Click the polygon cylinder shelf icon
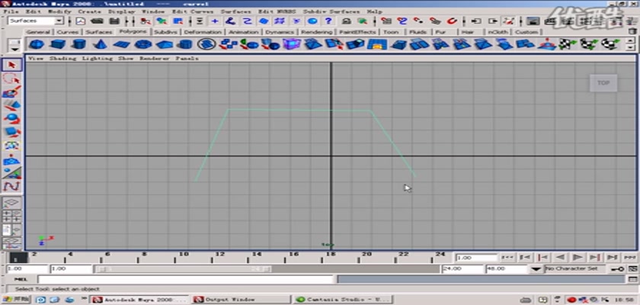Image resolution: width=640 pixels, height=305 pixels. click(78, 45)
